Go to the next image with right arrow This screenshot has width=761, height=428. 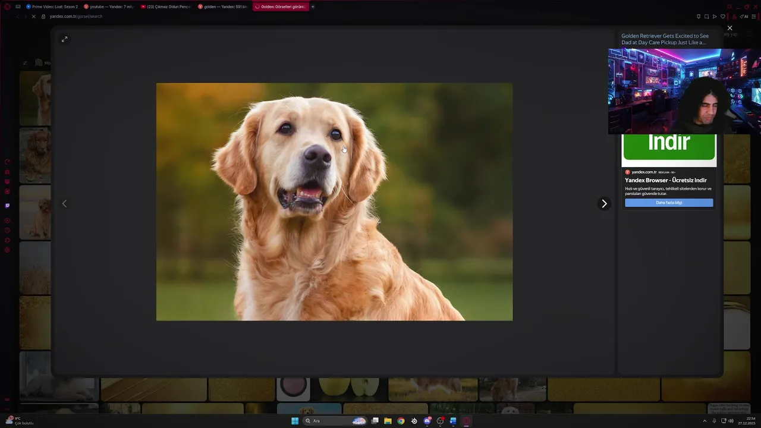point(604,203)
